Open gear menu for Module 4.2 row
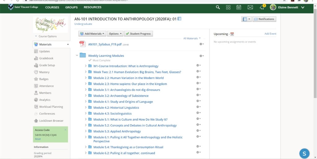This screenshot has height=159, width=317. [x=198, y=107]
